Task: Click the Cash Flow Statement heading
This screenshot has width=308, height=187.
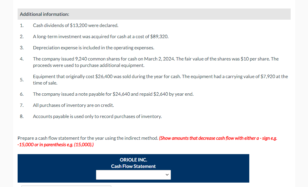Action: coord(133,166)
